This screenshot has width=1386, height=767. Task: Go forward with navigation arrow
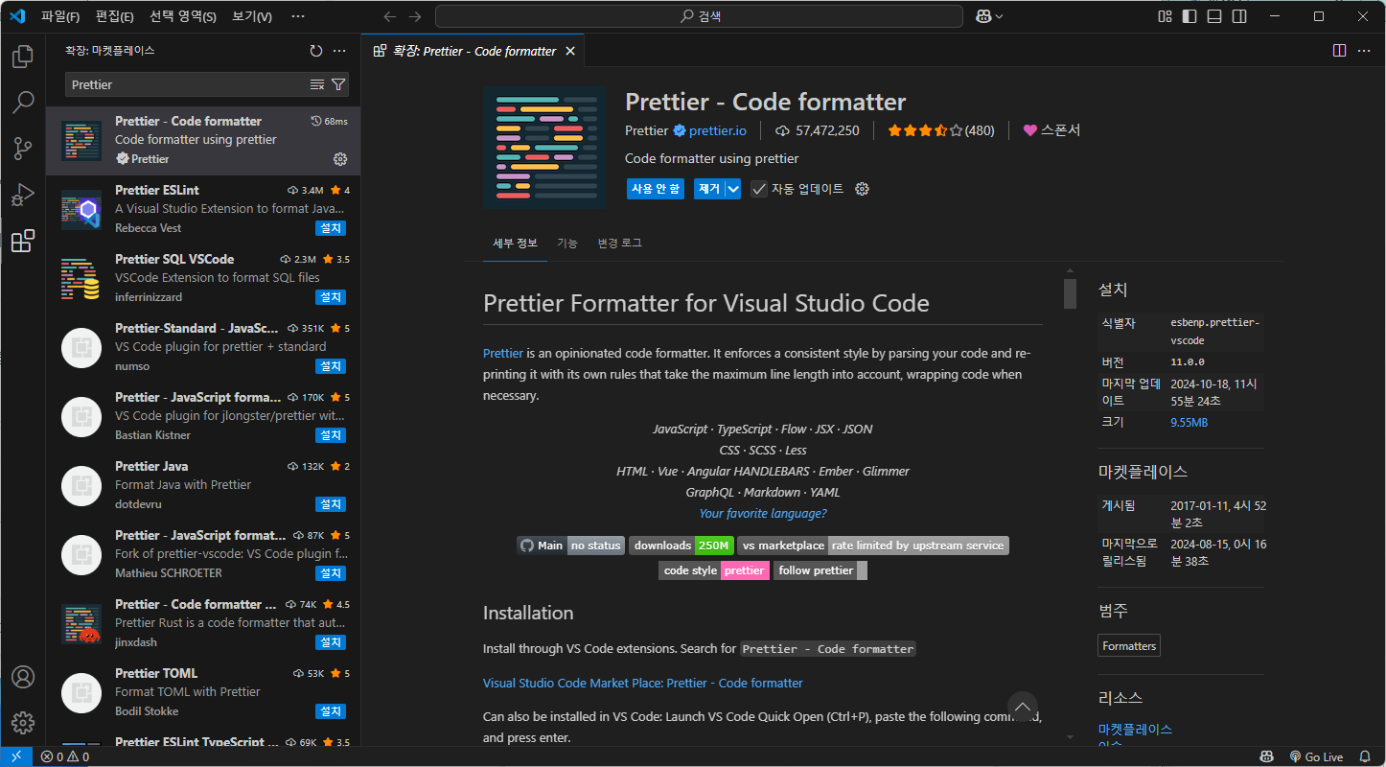coord(414,16)
